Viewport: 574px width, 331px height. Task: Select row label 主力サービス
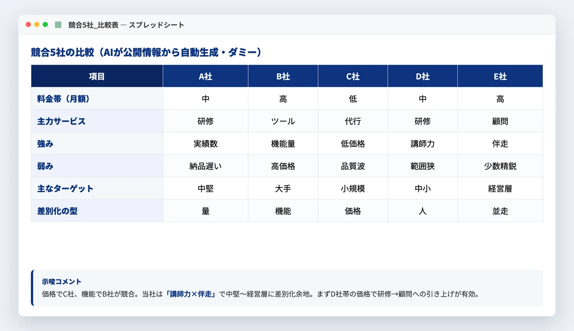(x=97, y=121)
